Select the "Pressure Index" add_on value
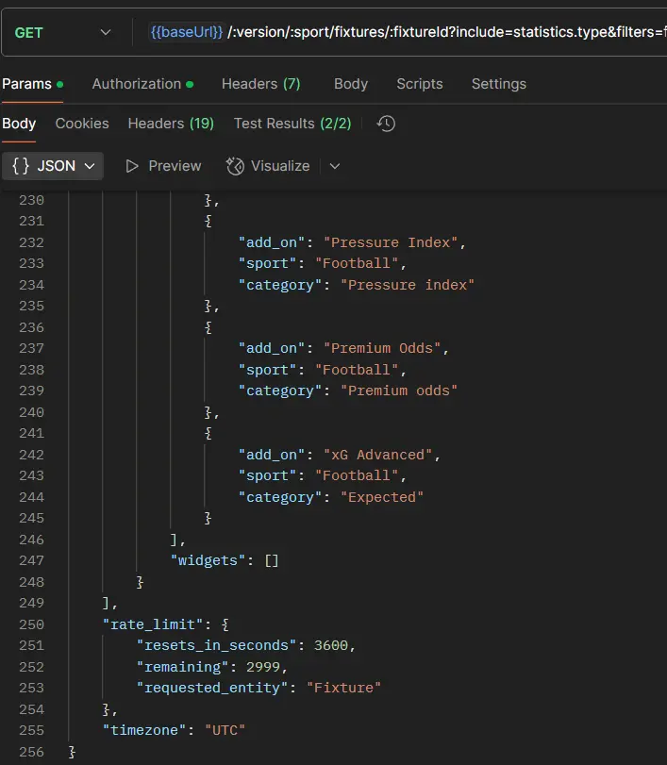The height and width of the screenshot is (765, 667). click(391, 242)
